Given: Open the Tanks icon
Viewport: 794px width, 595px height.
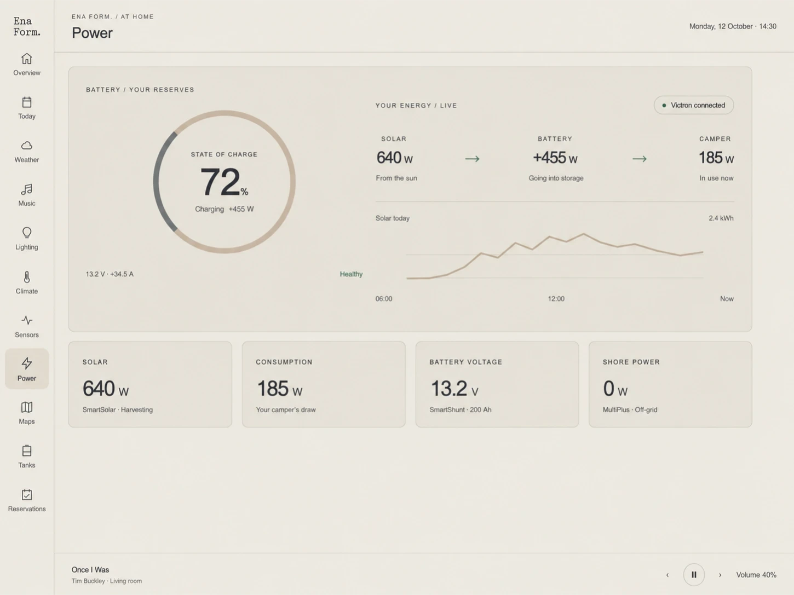Looking at the screenshot, I should tap(27, 450).
